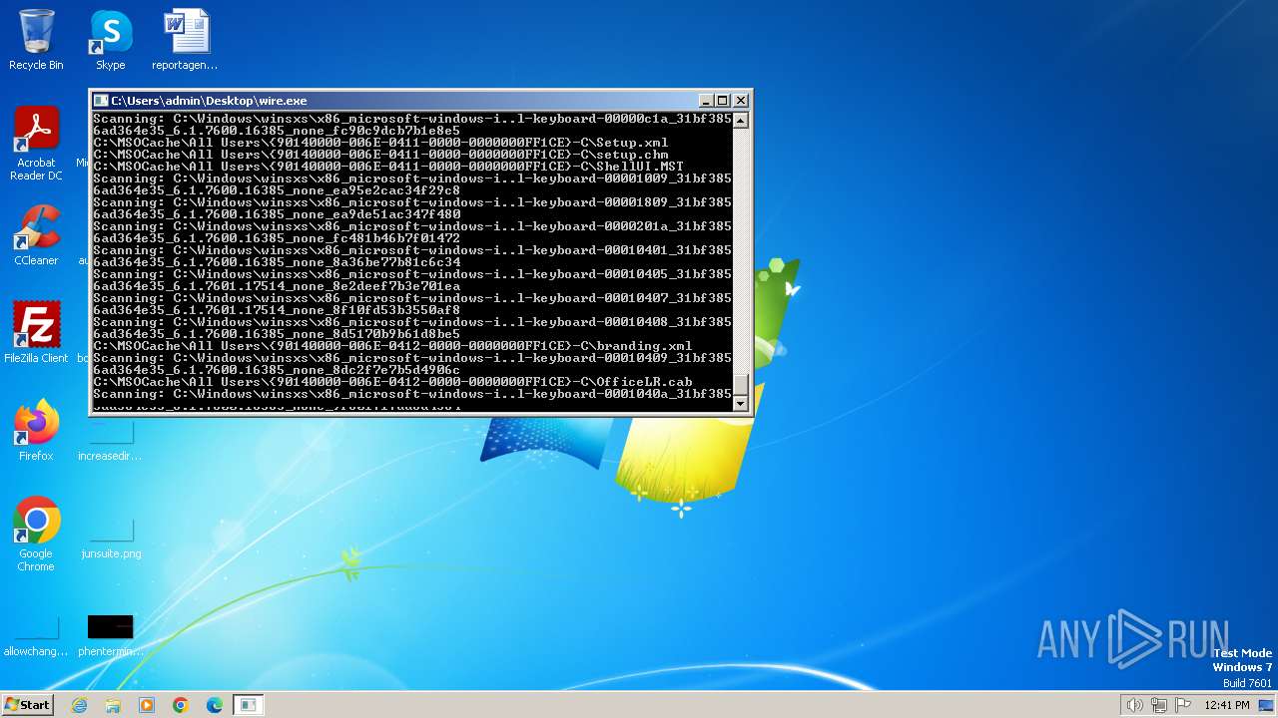Screen dimensions: 1278x718
Task: Open Google Chrome desktop shortcut
Action: pyautogui.click(x=36, y=535)
